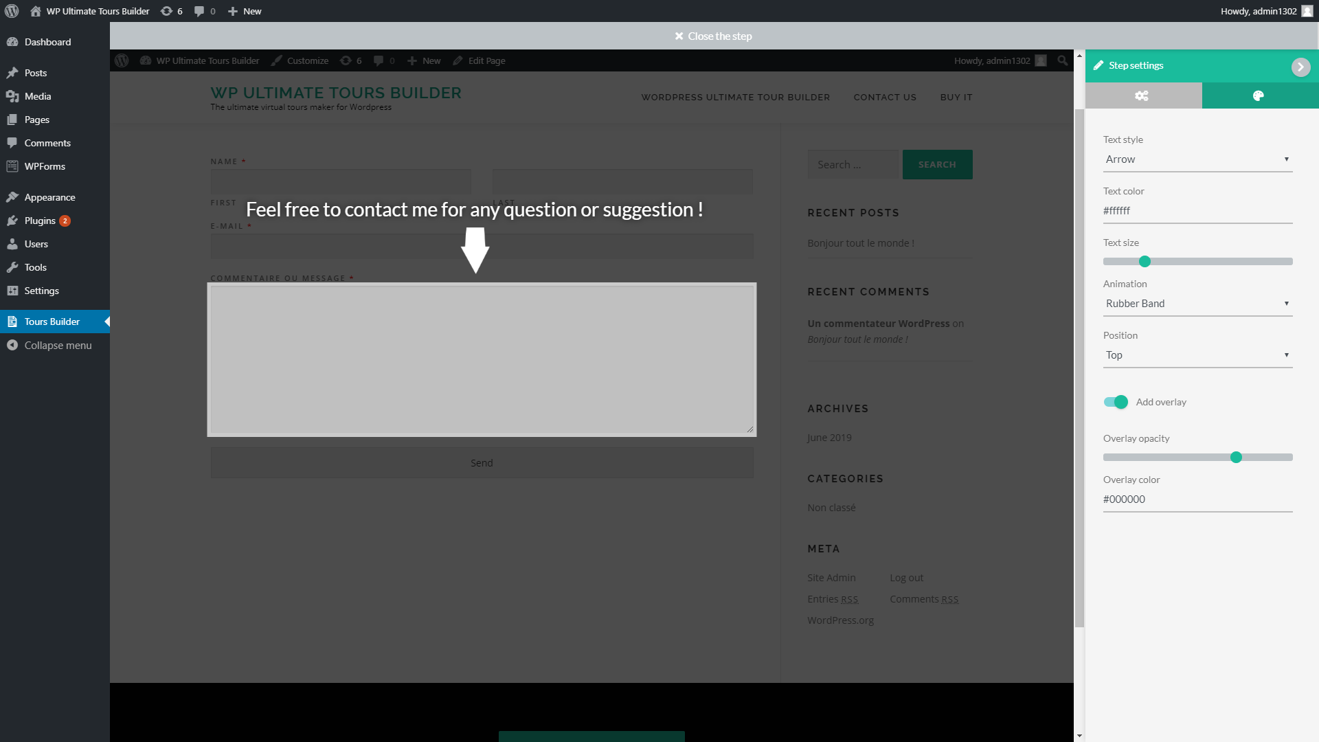The height and width of the screenshot is (742, 1319).
Task: Open the Tours Builder menu item
Action: click(x=52, y=322)
